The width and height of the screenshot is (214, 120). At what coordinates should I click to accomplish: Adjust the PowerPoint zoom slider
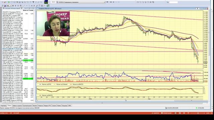198,113
